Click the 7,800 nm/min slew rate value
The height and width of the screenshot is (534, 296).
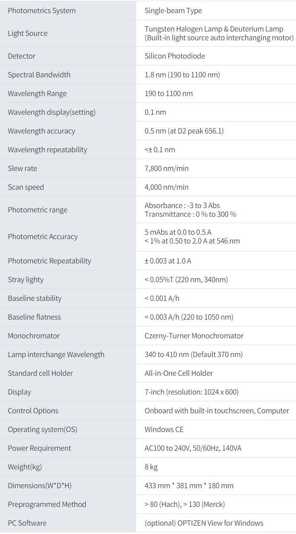(167, 169)
